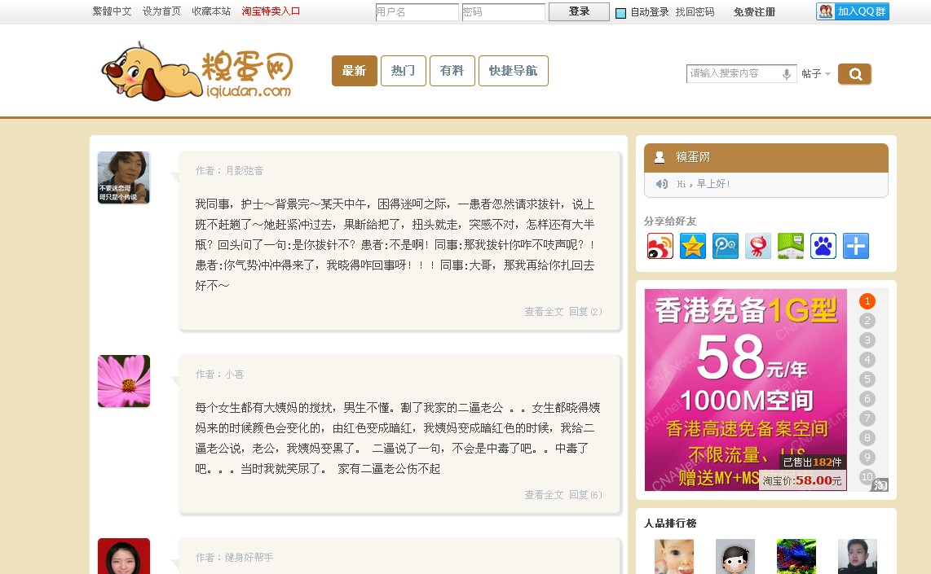Image resolution: width=931 pixels, height=574 pixels.
Task: Click author name 月影弦音
Action: 244,171
